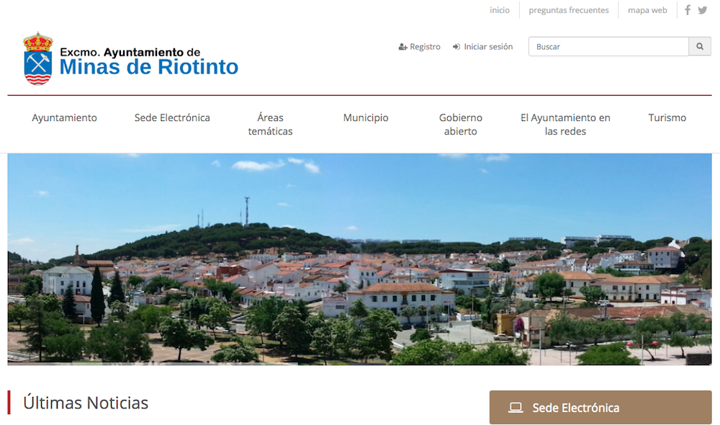Open the Twitter profile icon

tap(703, 10)
